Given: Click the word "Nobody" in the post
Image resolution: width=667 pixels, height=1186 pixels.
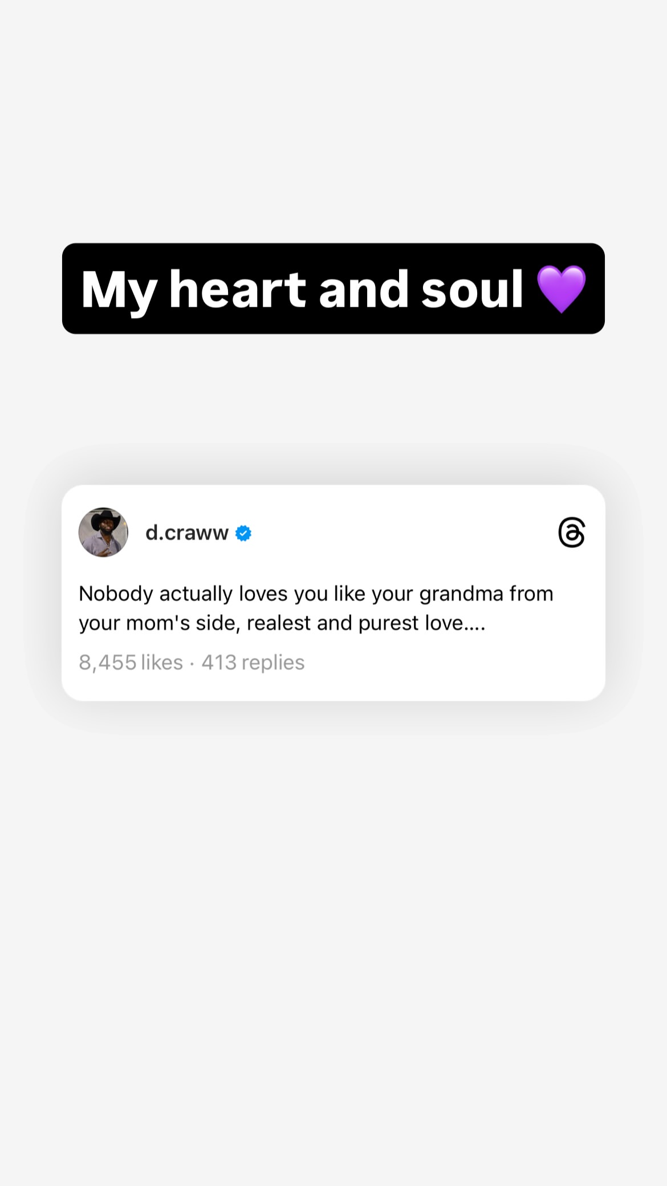Looking at the screenshot, I should point(116,594).
